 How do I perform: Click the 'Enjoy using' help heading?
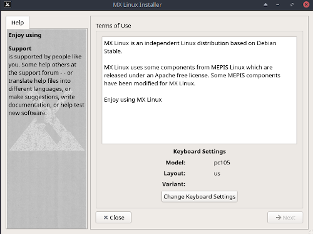25,35
